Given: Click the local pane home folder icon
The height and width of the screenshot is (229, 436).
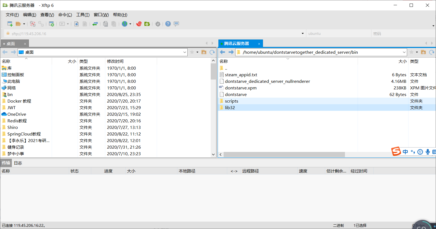Looking at the screenshot, I should [204, 52].
